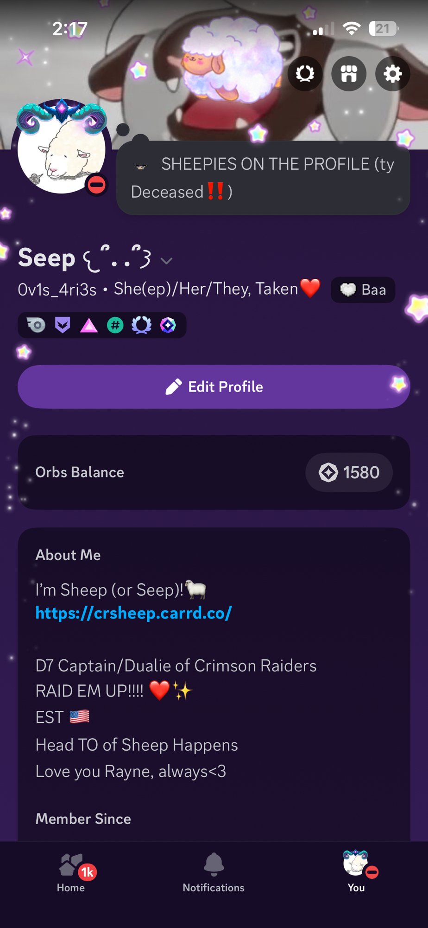Open the crsheep.carrd.co link
Screen dimensions: 428x928
(x=133, y=613)
